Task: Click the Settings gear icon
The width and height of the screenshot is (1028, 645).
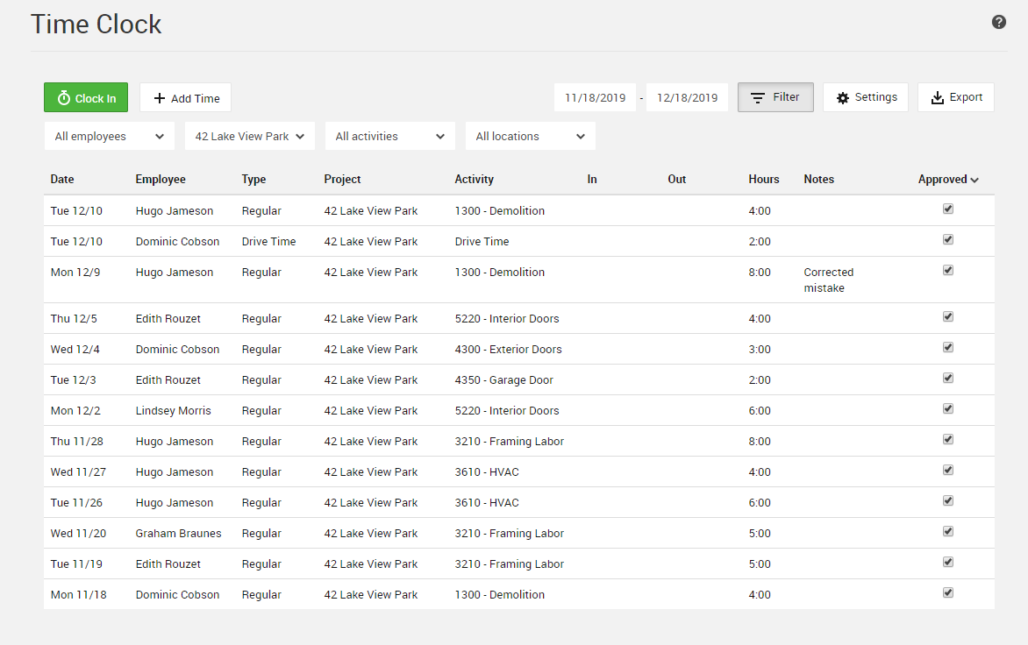Action: pos(843,98)
